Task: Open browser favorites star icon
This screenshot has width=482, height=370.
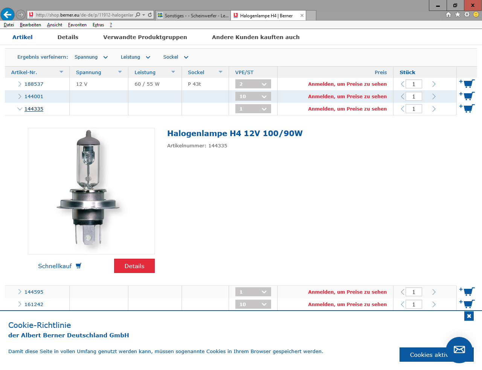Action: coord(458,14)
